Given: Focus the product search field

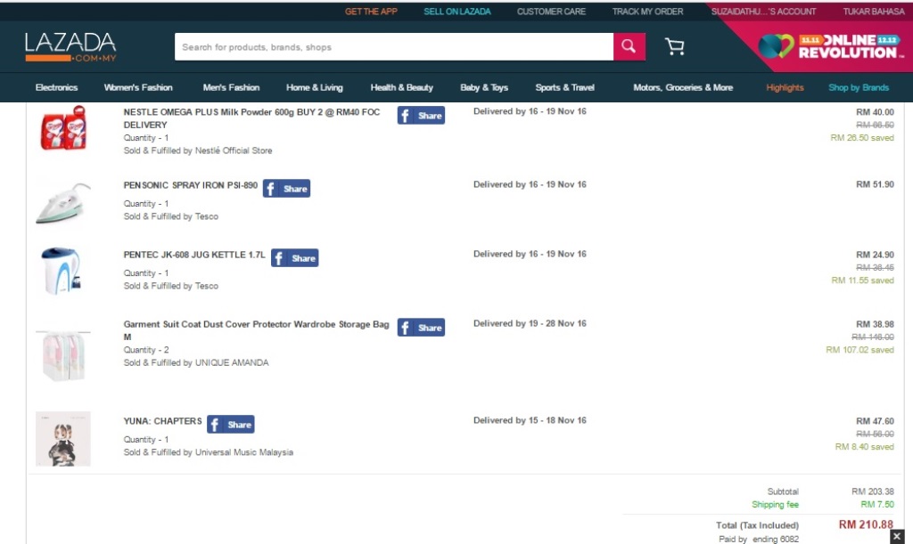Looking at the screenshot, I should 393,46.
